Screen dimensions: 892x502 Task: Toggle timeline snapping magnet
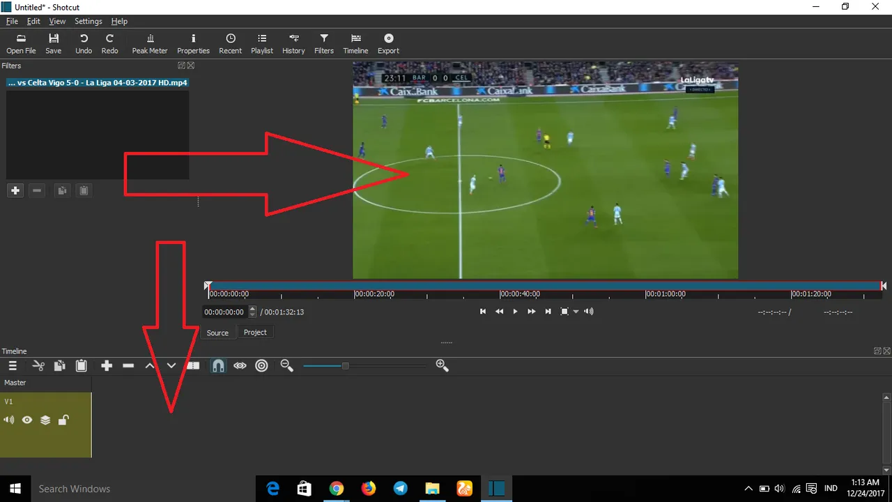pos(218,365)
